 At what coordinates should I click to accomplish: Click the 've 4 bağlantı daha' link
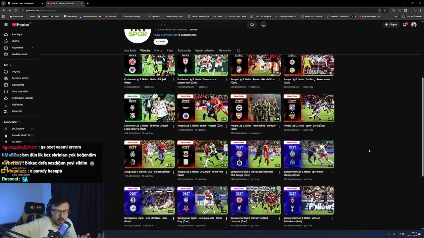click(187, 35)
